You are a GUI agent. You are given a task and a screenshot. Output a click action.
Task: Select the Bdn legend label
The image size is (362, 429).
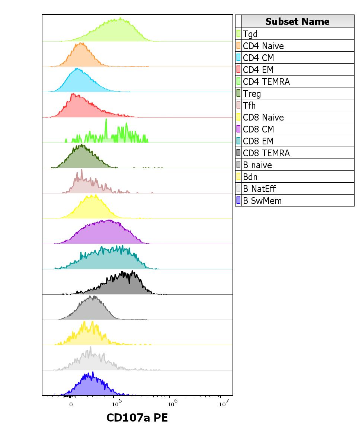coord(250,177)
